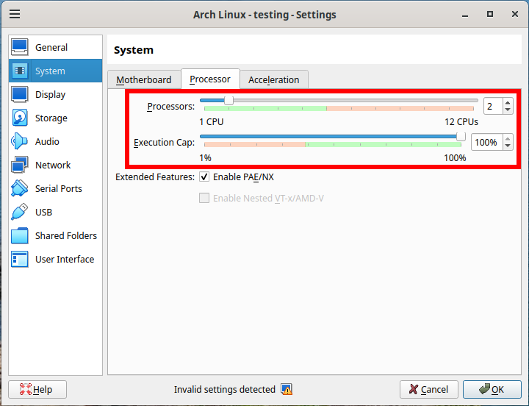Click the Cancel button
The image size is (529, 406).
pyautogui.click(x=429, y=390)
